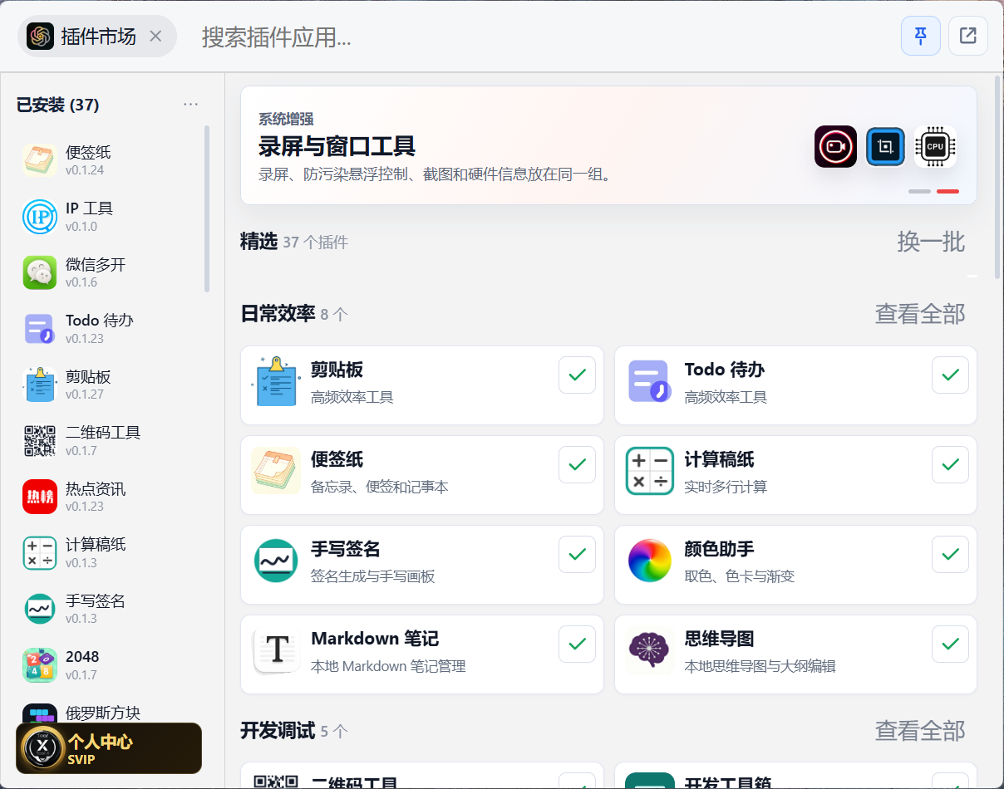Click the 高频效率工具 text under 剪贴板

tap(352, 397)
